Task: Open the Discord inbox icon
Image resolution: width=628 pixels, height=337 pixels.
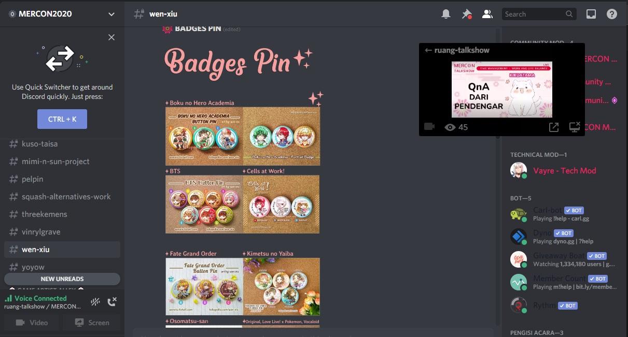Action: (591, 14)
